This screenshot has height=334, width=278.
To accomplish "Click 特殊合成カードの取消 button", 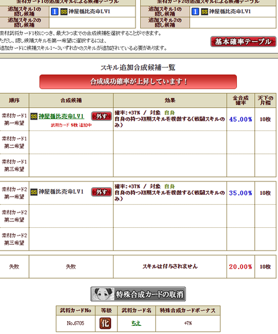I will coord(138,294).
